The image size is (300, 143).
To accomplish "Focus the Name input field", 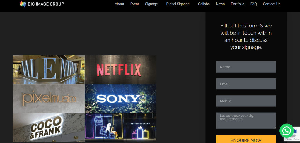I will tap(246, 67).
